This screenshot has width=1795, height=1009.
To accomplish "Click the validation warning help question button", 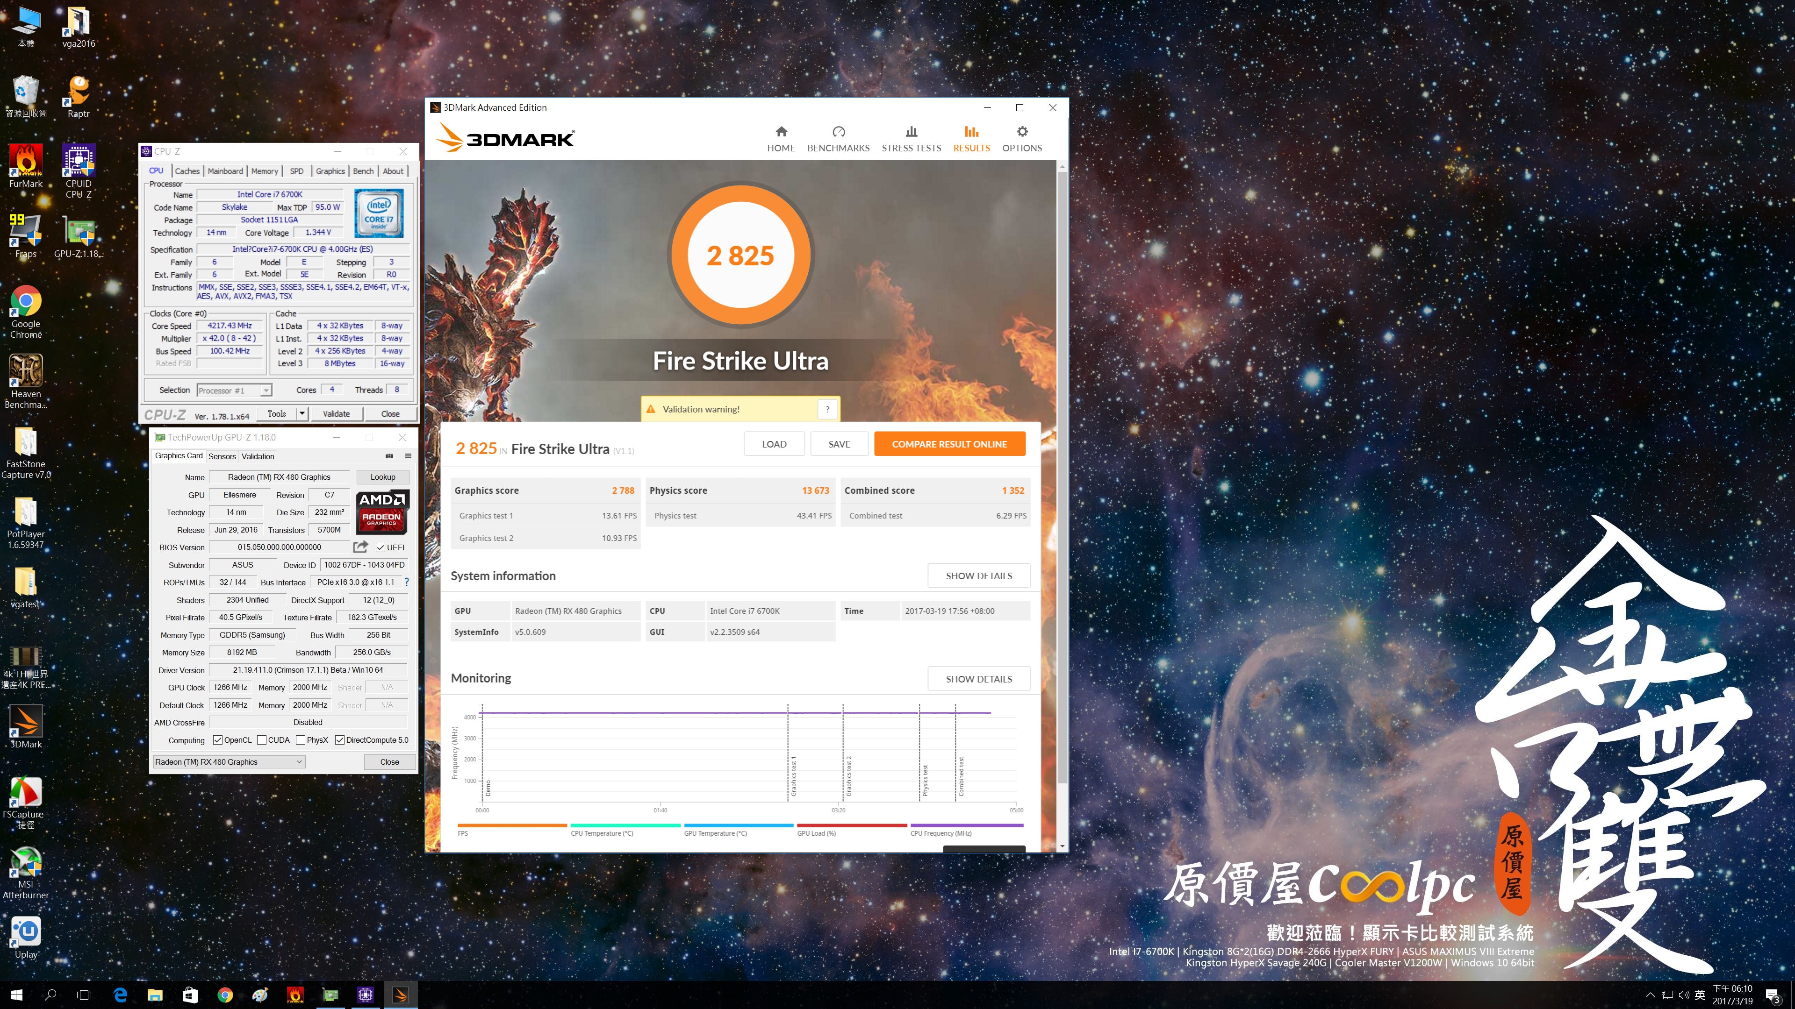I will [x=827, y=409].
